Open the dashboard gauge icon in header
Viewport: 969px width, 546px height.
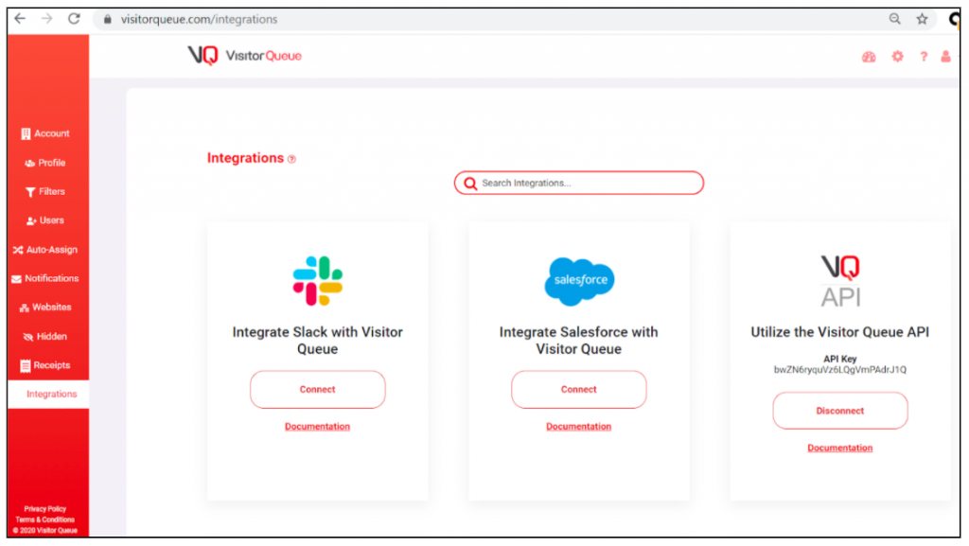pyautogui.click(x=869, y=57)
